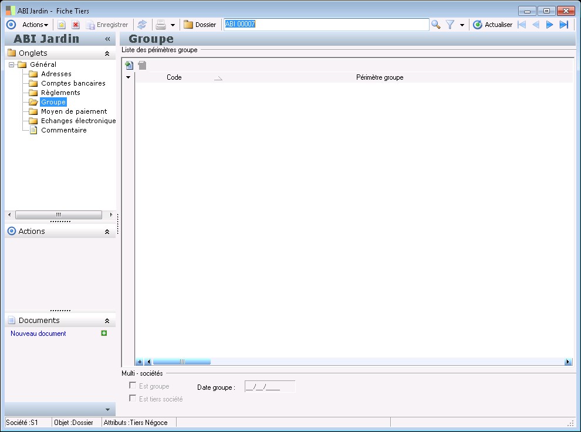
Task: Click the green plus beside Nouveau document
Action: pos(104,334)
